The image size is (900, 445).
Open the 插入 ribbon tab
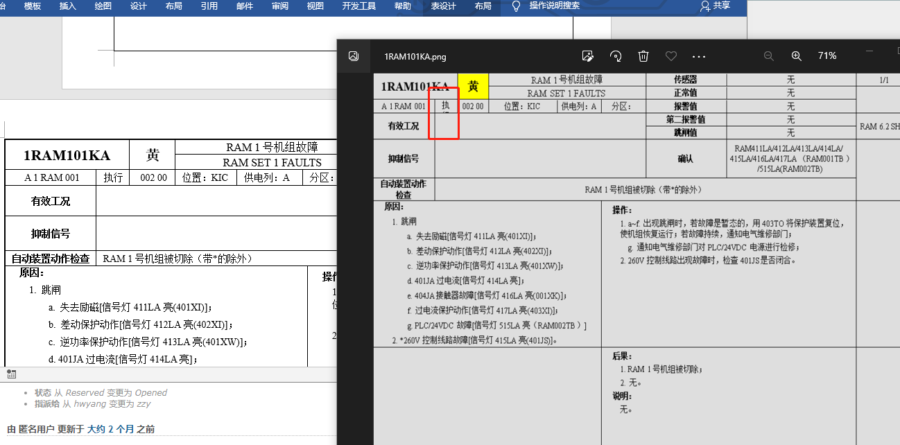coord(68,6)
